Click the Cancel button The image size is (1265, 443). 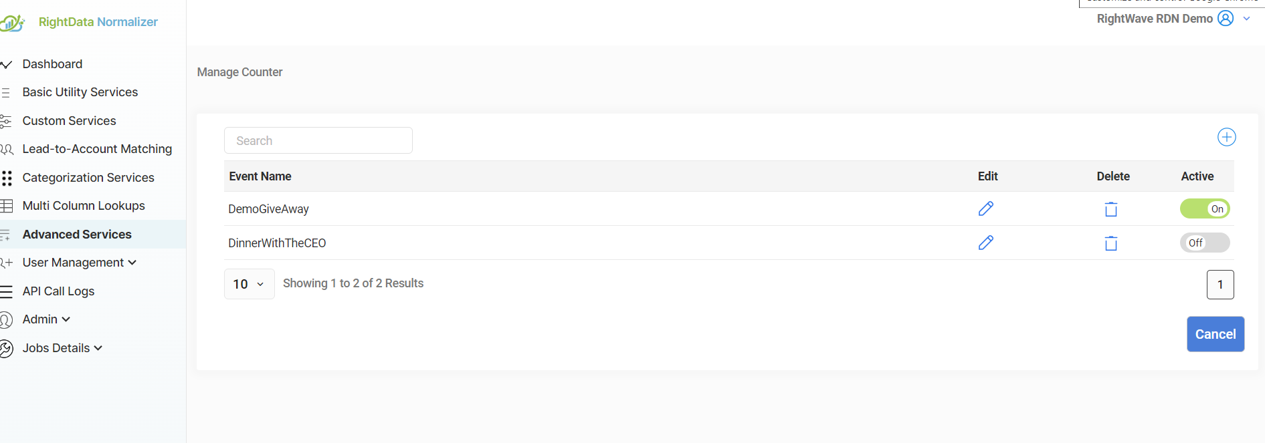click(x=1215, y=334)
